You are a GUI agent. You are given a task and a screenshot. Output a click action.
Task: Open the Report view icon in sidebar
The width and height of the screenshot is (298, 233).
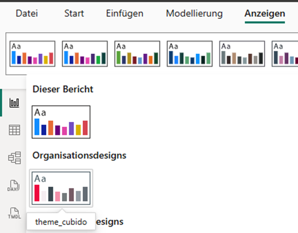tap(14, 103)
